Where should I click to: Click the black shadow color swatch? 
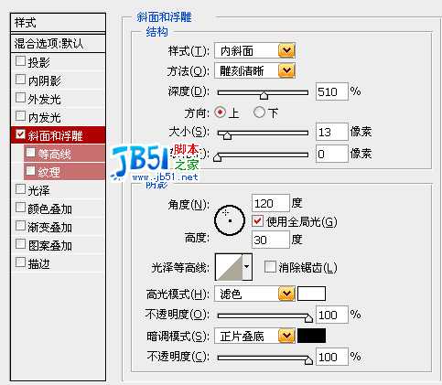click(311, 336)
